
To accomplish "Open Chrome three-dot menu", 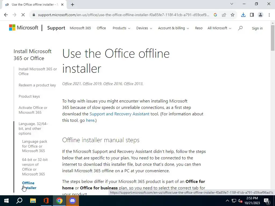I will tap(269, 15).
